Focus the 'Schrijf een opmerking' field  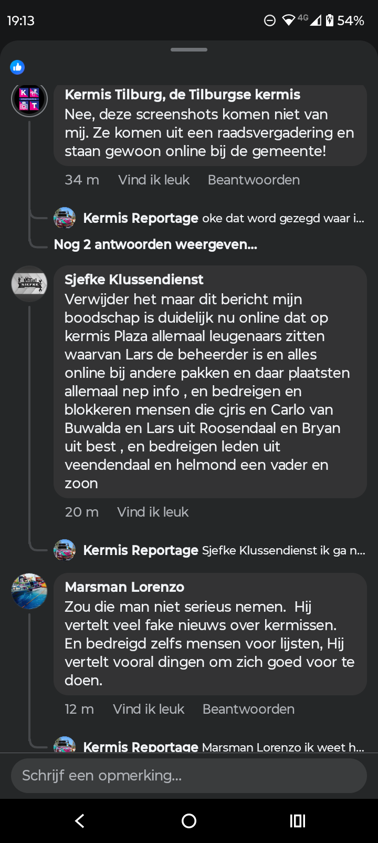pos(189,775)
